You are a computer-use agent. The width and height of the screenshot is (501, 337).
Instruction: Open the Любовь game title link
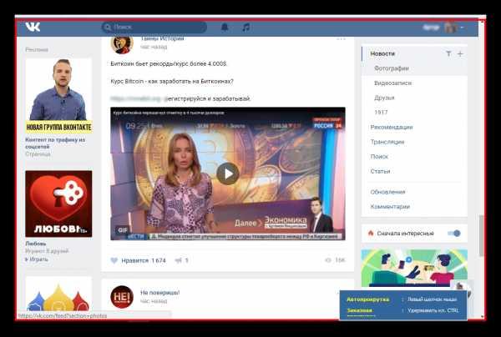pyautogui.click(x=35, y=244)
